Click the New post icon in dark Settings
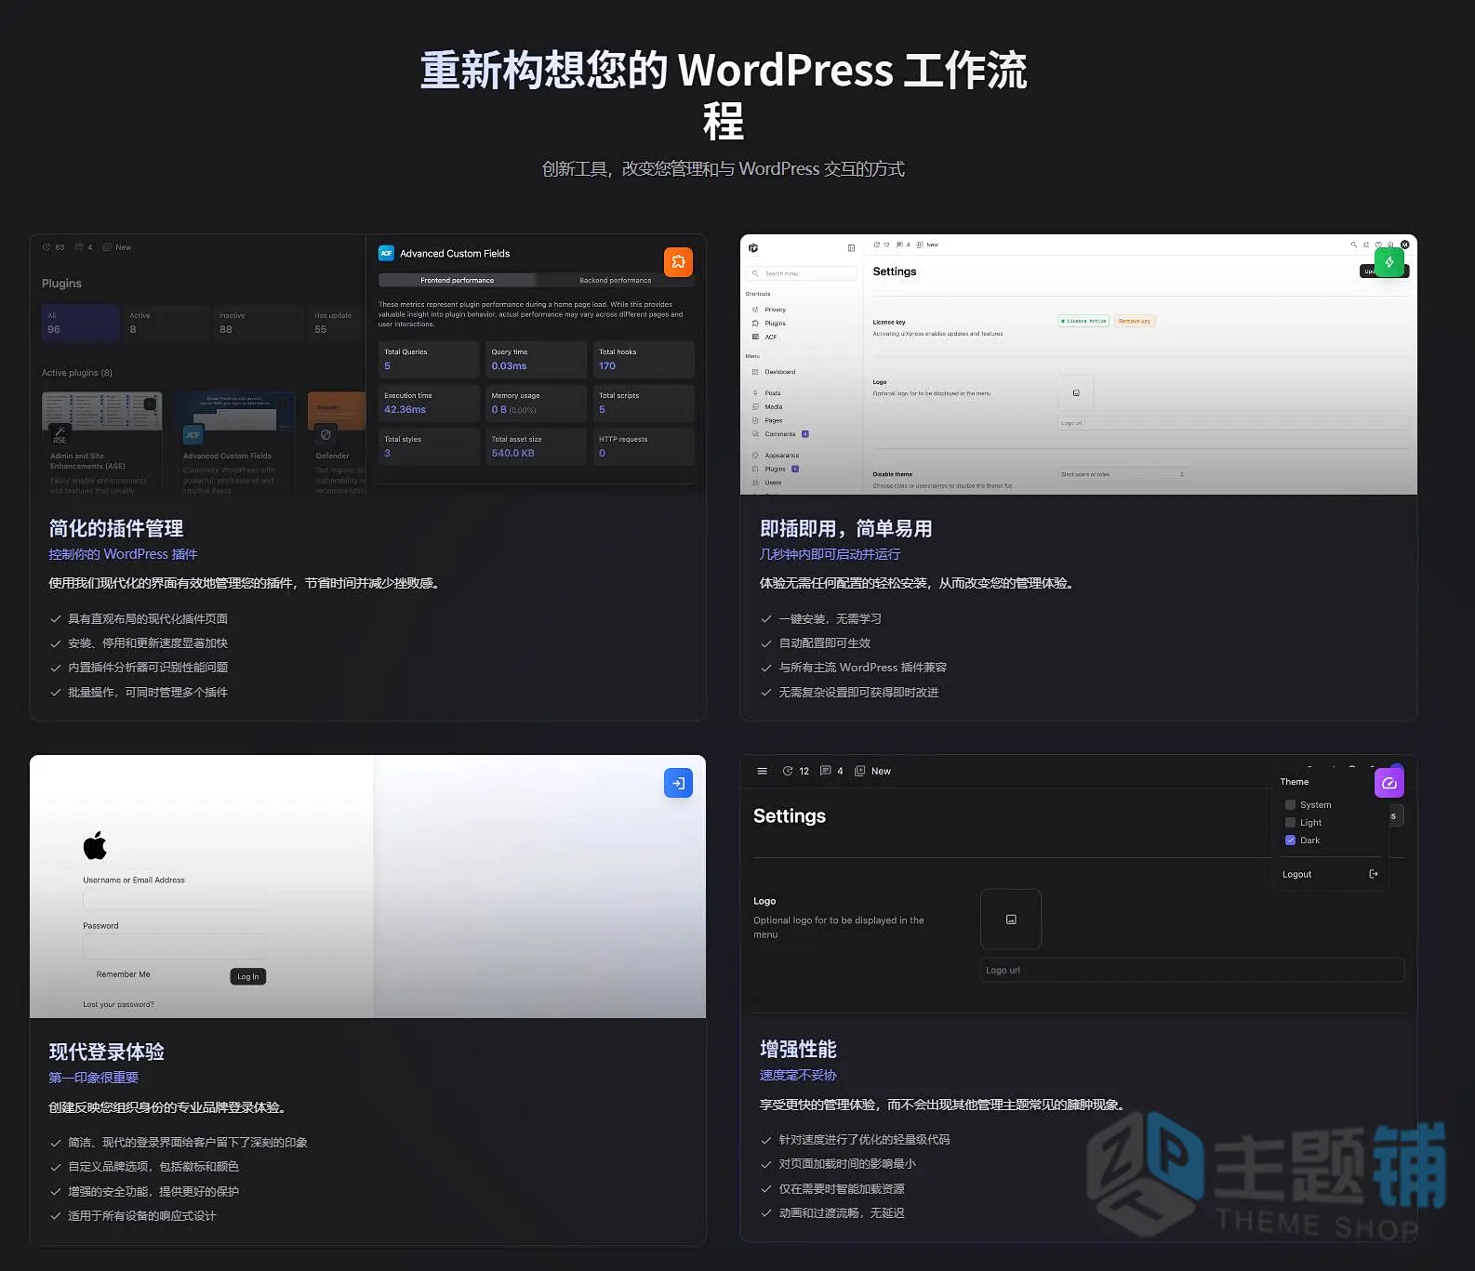 [860, 771]
